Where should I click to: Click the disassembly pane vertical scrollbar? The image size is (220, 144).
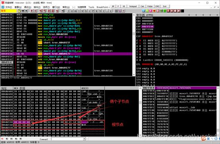point(134,45)
